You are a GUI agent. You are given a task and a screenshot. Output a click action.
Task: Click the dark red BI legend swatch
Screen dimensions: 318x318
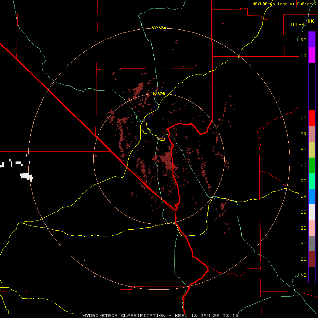coord(312,259)
